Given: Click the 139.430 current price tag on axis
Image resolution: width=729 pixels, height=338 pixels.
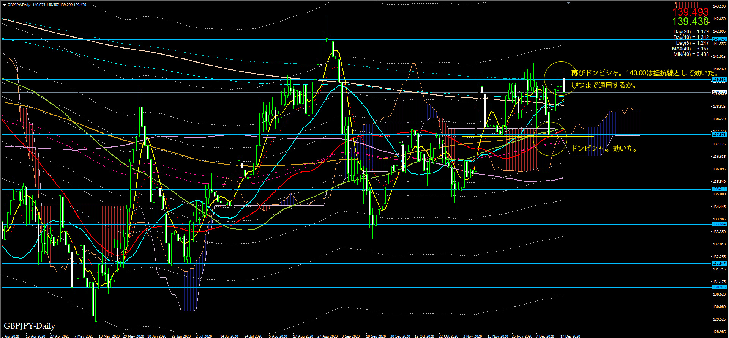Looking at the screenshot, I should (x=719, y=93).
